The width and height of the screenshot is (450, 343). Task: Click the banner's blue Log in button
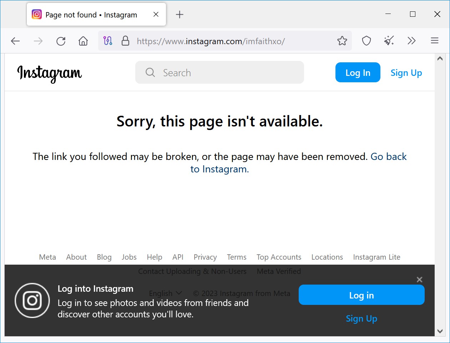tap(361, 295)
